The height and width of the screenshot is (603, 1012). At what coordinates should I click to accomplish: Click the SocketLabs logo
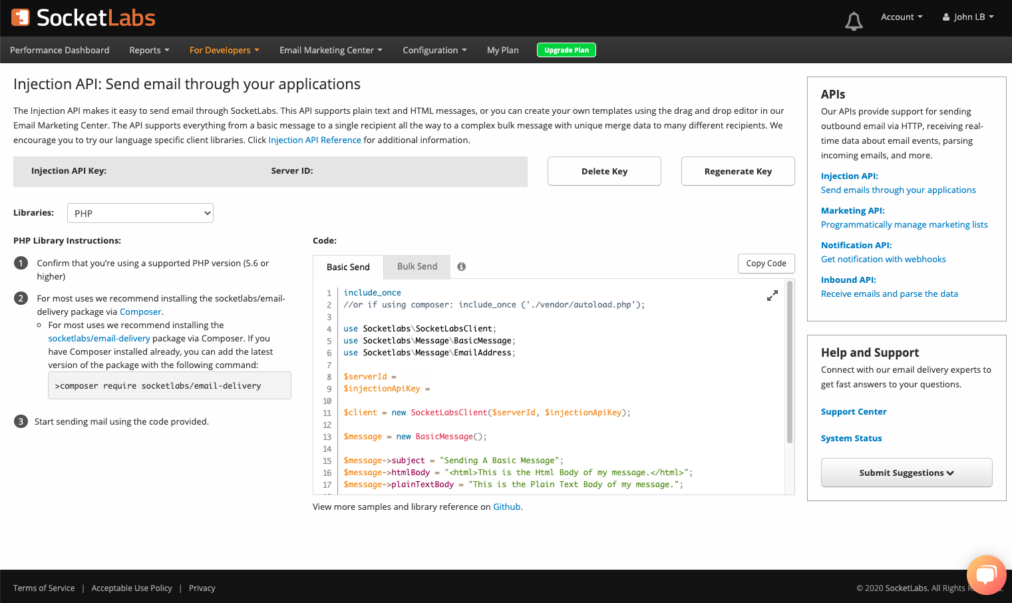[x=83, y=18]
